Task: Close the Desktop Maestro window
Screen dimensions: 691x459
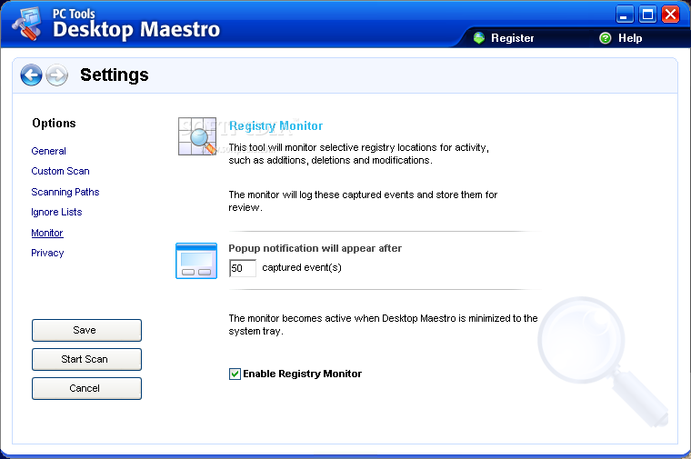Action: point(671,15)
